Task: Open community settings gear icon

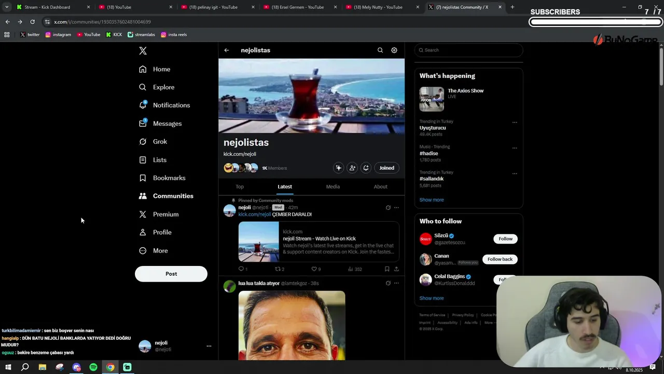Action: (394, 50)
